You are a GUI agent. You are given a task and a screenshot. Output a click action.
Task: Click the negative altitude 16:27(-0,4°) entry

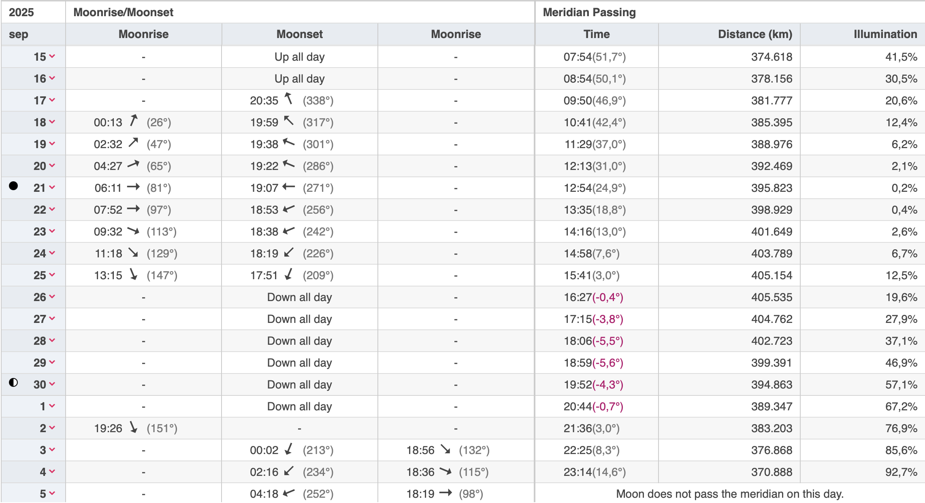click(x=593, y=297)
